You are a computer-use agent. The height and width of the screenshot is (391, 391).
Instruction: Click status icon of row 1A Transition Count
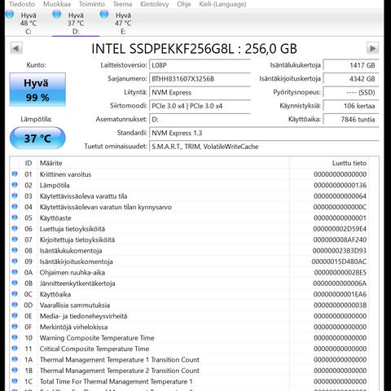click(x=15, y=359)
